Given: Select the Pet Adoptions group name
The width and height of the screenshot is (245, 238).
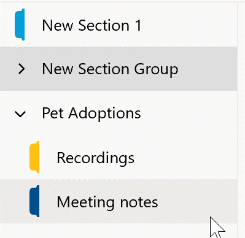Looking at the screenshot, I should pos(91,113).
